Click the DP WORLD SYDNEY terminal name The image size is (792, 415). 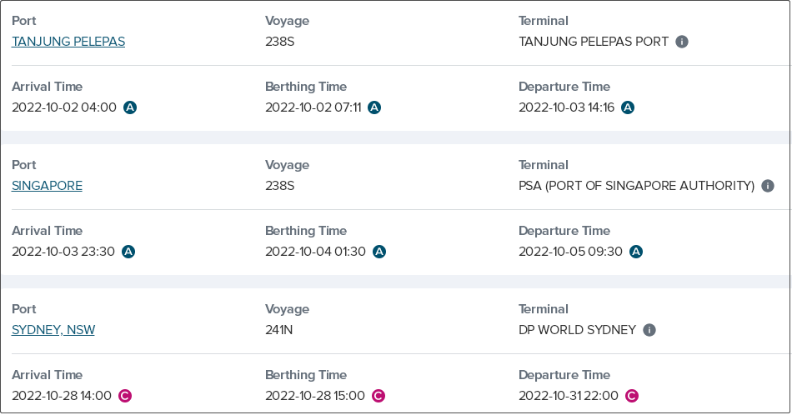[x=577, y=330]
